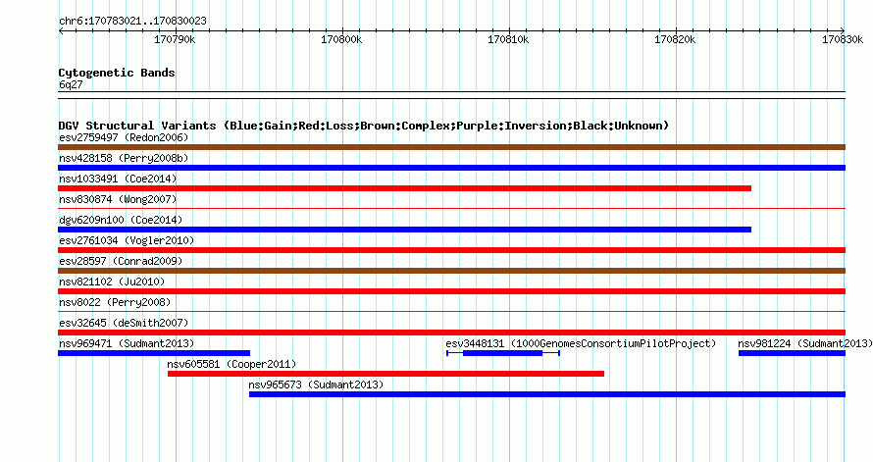The width and height of the screenshot is (873, 462).
Task: Click the DGV Structural Variants track title
Action: 364,126
